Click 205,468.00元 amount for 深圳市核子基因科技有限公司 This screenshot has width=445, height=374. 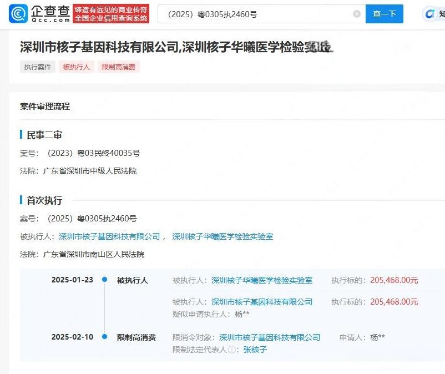[x=394, y=302]
